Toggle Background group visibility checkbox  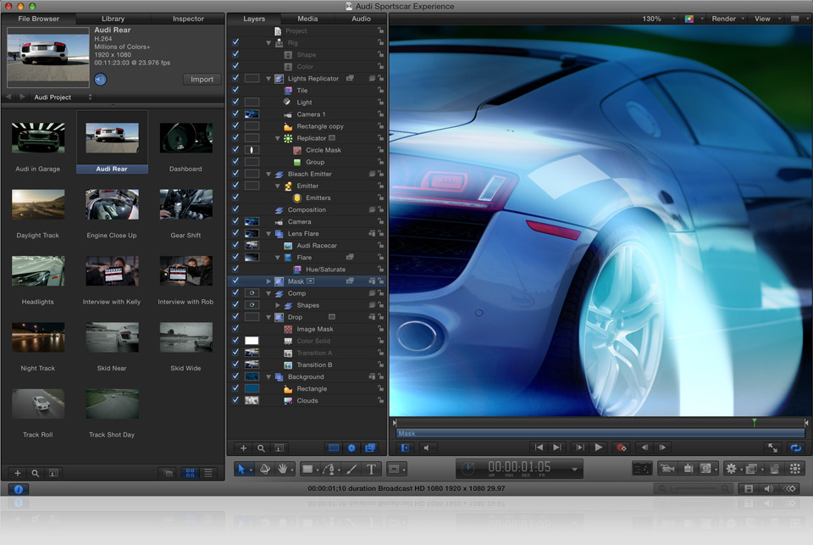(236, 376)
